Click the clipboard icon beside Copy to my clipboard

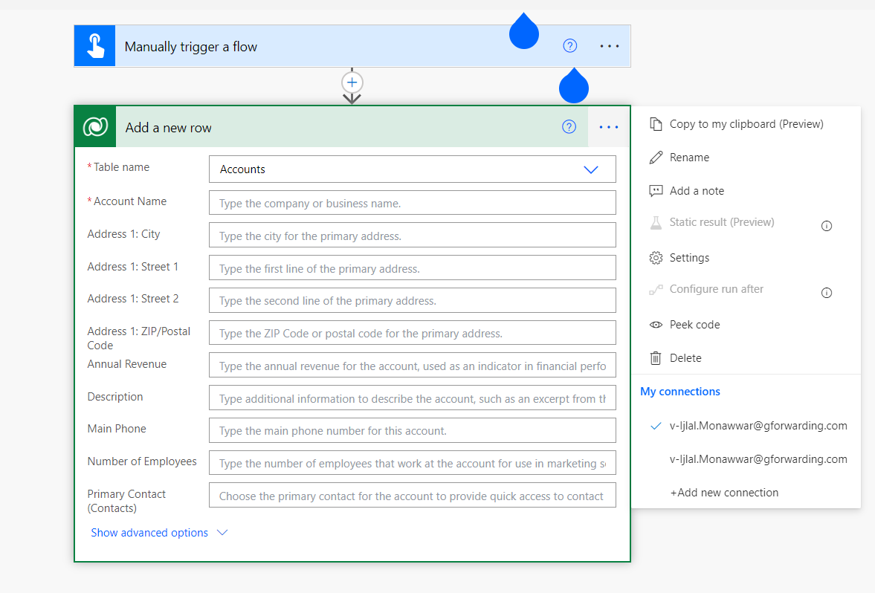pos(656,123)
